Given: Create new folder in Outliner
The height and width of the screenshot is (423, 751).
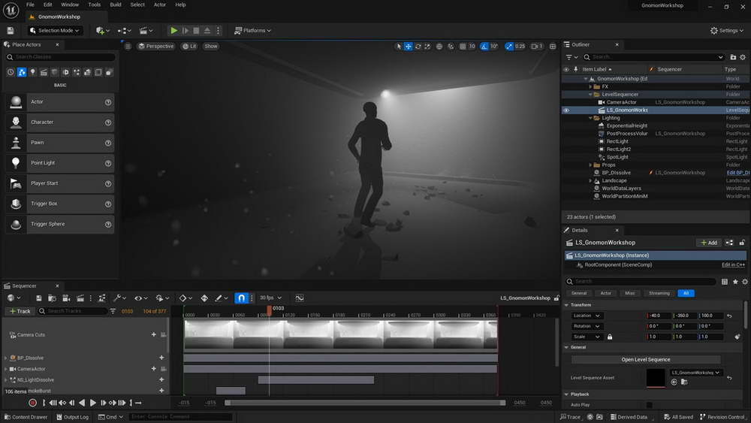Looking at the screenshot, I should (x=733, y=57).
